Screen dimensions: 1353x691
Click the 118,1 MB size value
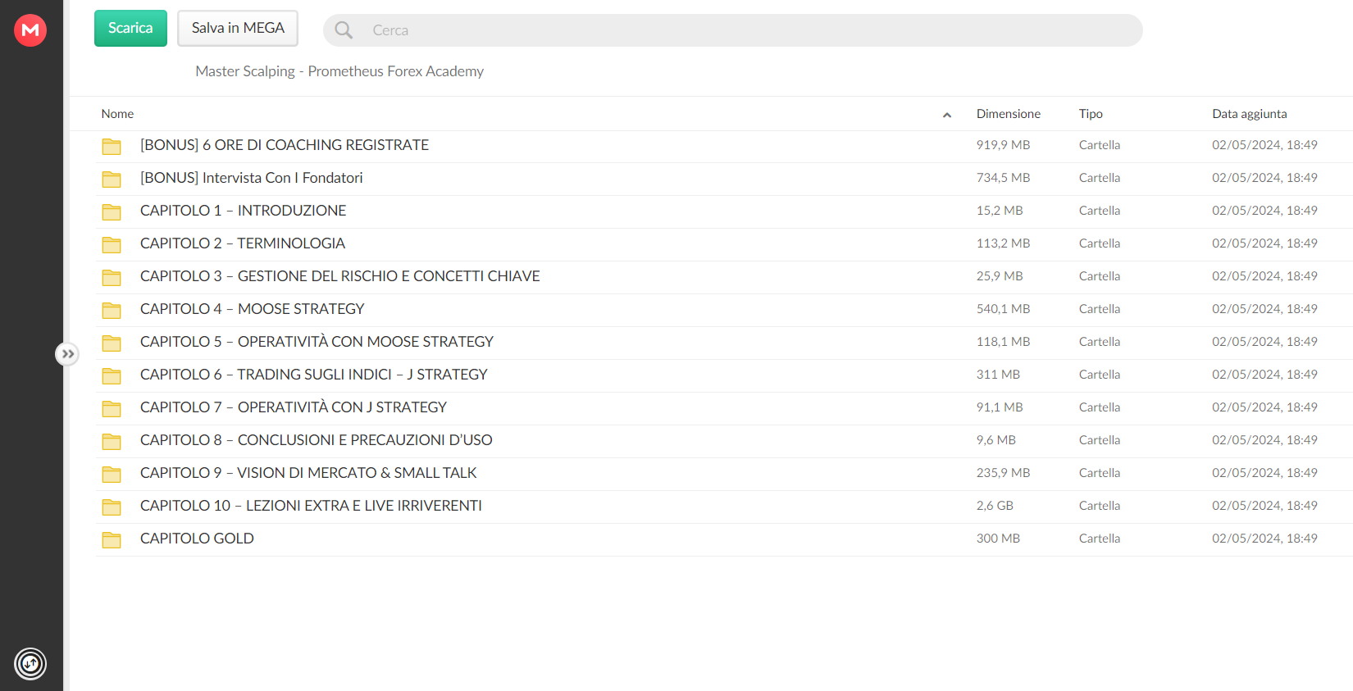tap(1003, 342)
